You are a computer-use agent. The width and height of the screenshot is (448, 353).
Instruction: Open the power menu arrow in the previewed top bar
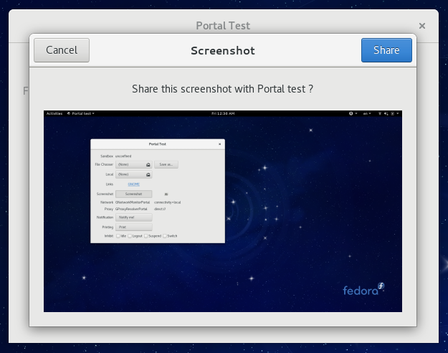coord(398,113)
